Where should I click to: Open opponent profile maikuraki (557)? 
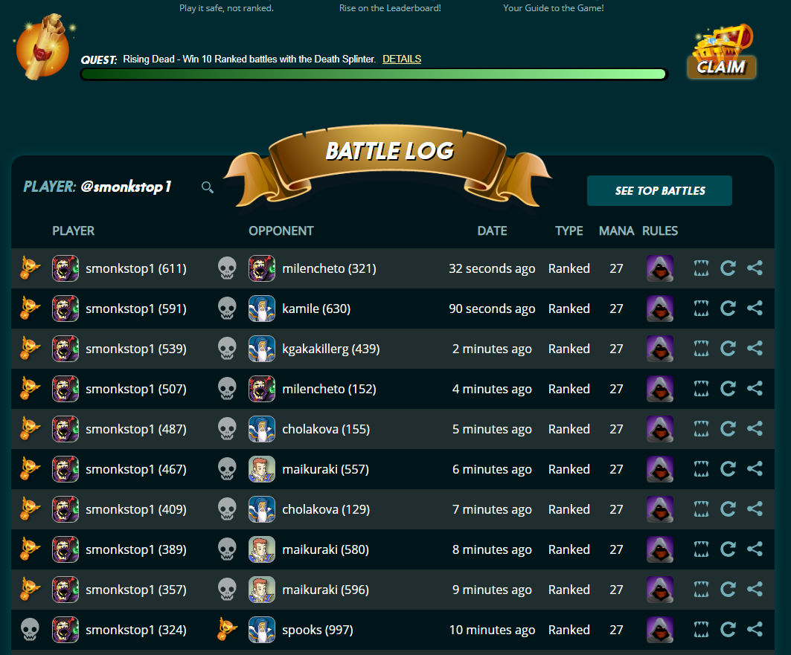click(325, 469)
